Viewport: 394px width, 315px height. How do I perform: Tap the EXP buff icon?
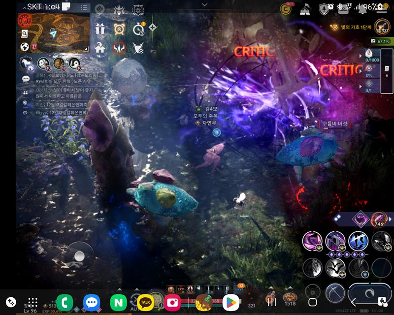181,289
